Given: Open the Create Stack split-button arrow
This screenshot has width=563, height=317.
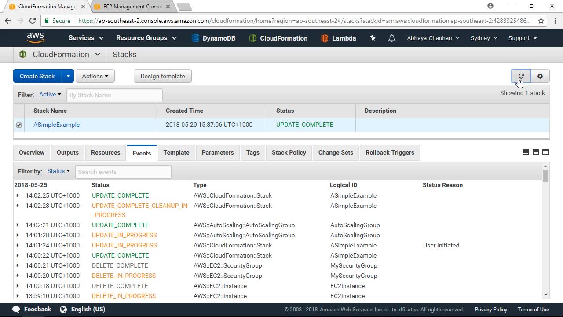Looking at the screenshot, I should pyautogui.click(x=68, y=76).
